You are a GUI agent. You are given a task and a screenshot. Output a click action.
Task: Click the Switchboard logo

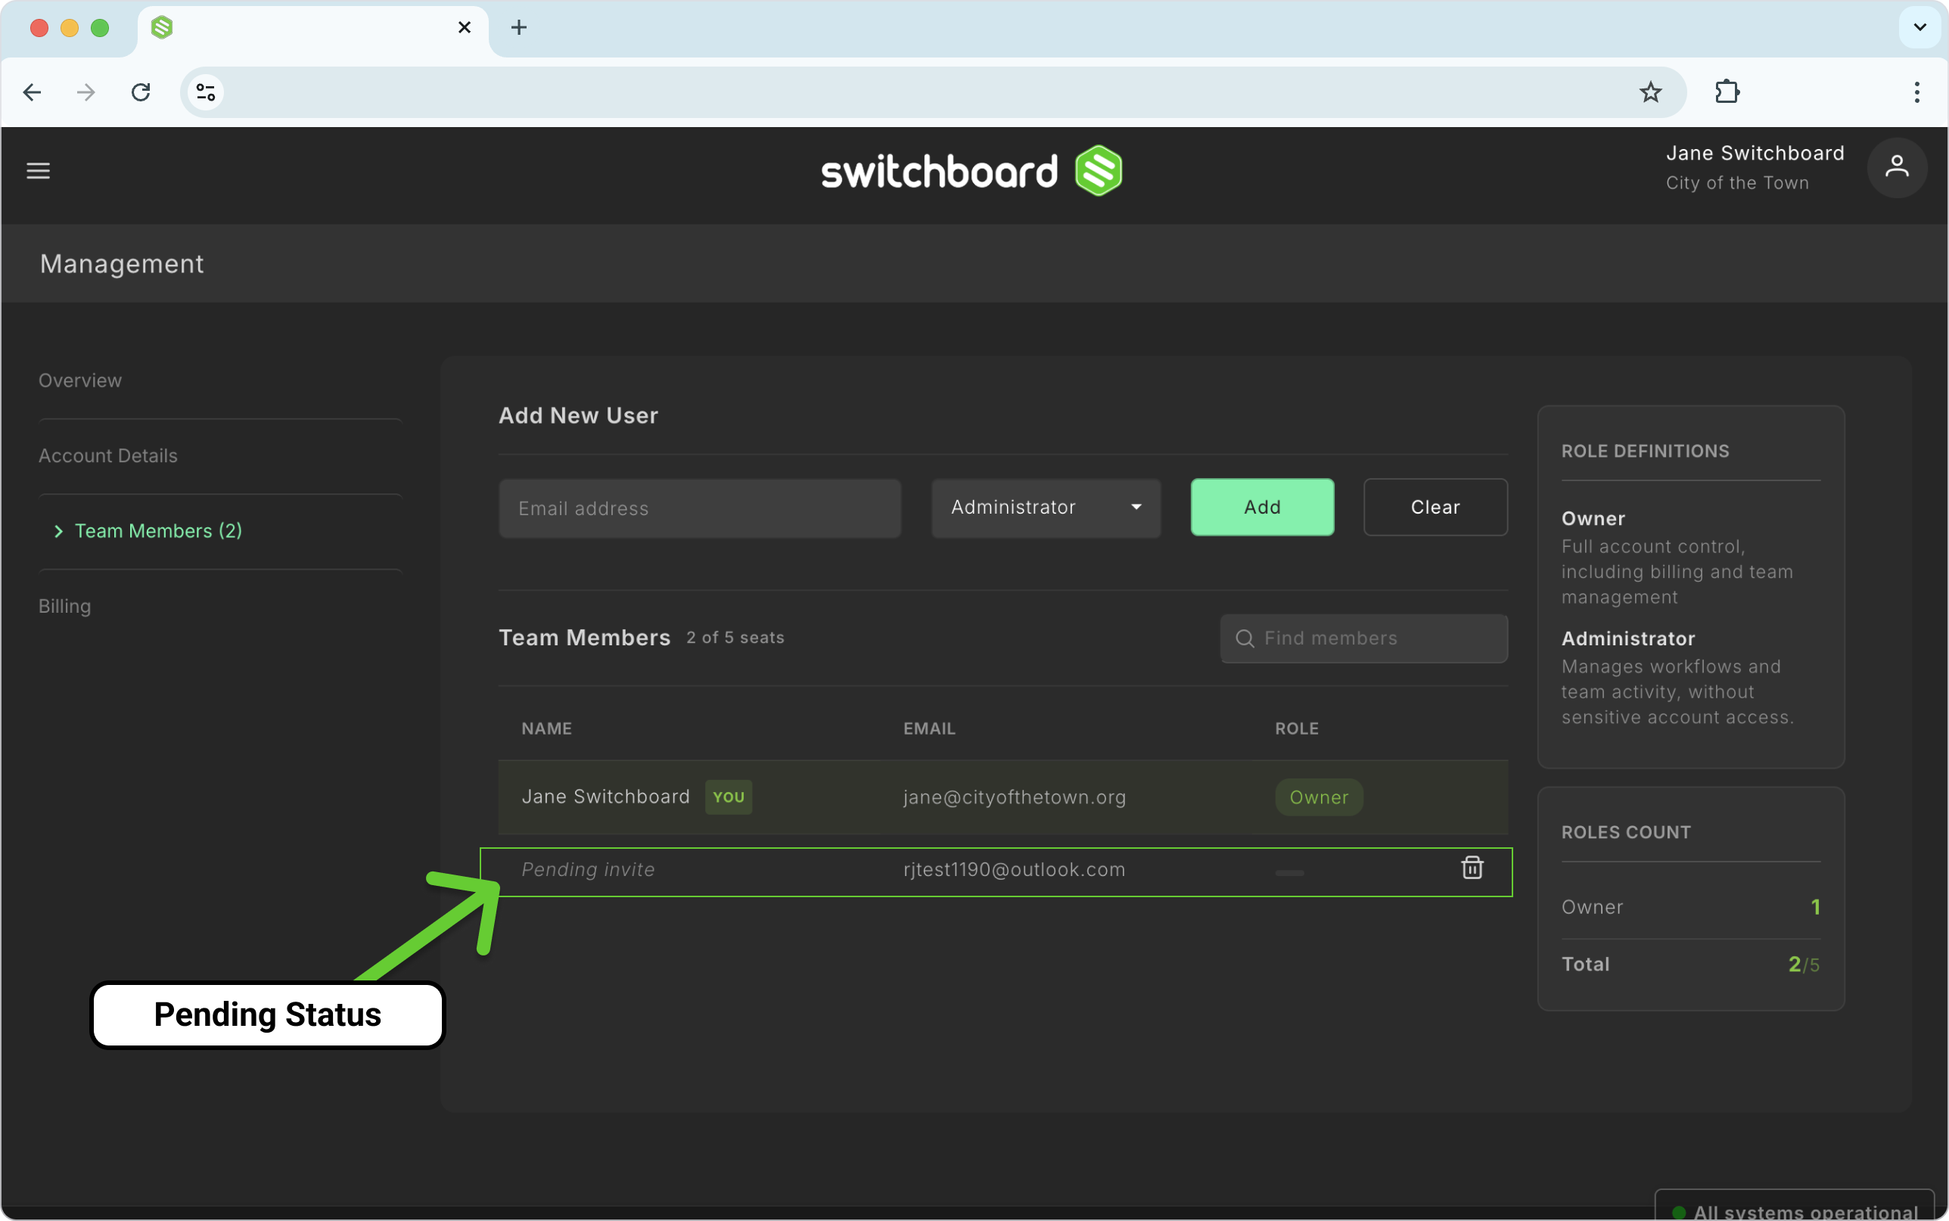tap(971, 170)
